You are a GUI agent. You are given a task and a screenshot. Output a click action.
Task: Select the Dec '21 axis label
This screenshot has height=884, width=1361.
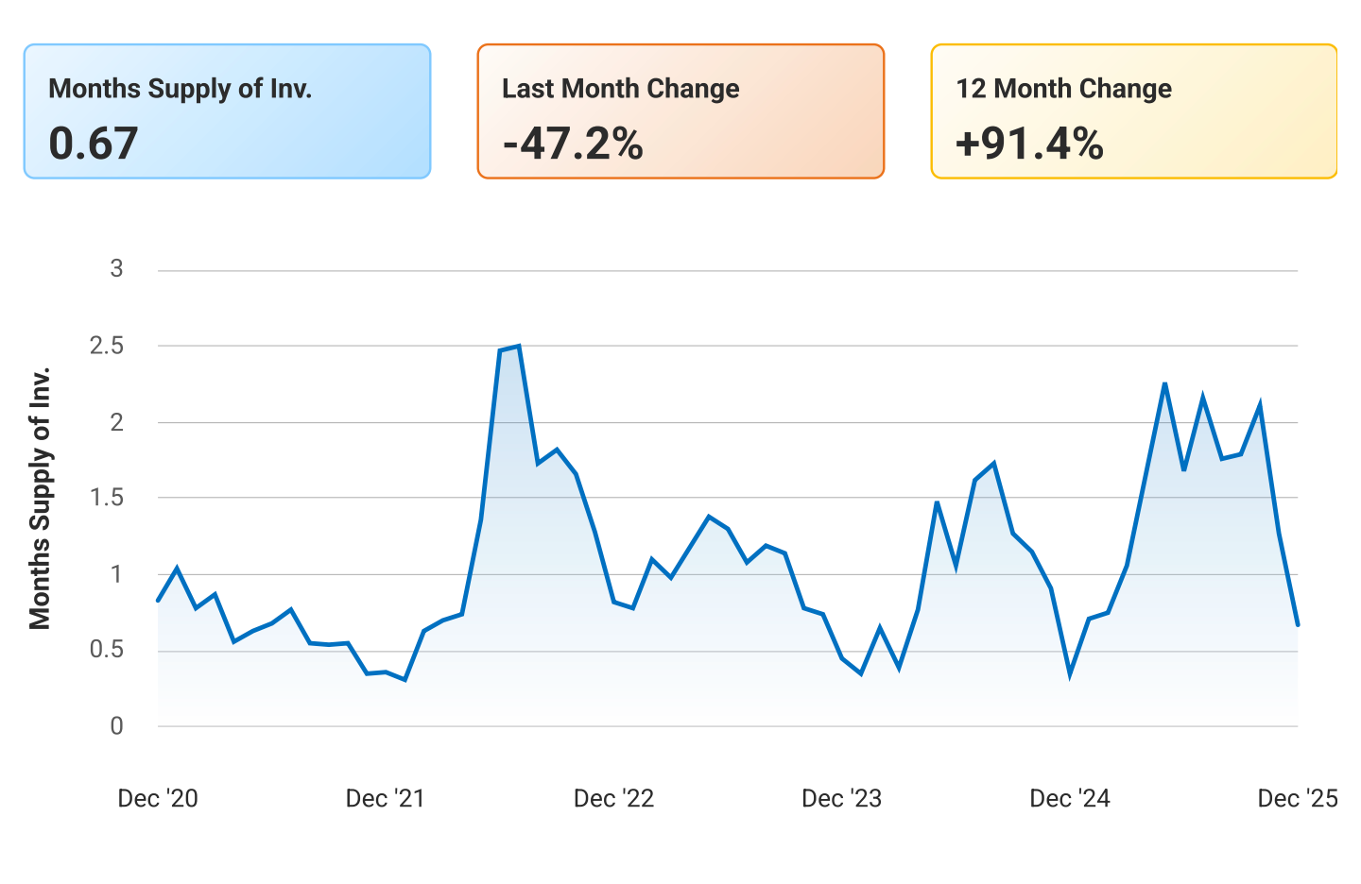386,798
